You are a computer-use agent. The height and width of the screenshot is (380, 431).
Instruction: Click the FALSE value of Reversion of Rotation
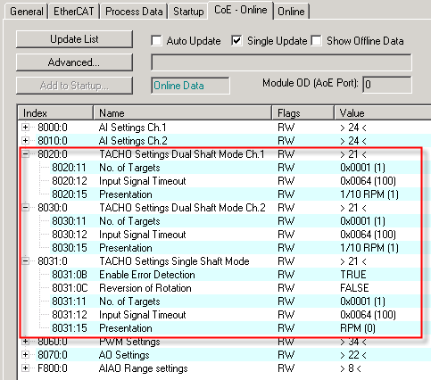[354, 288]
